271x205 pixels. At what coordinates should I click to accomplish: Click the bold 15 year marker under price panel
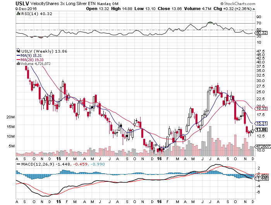[58, 159]
